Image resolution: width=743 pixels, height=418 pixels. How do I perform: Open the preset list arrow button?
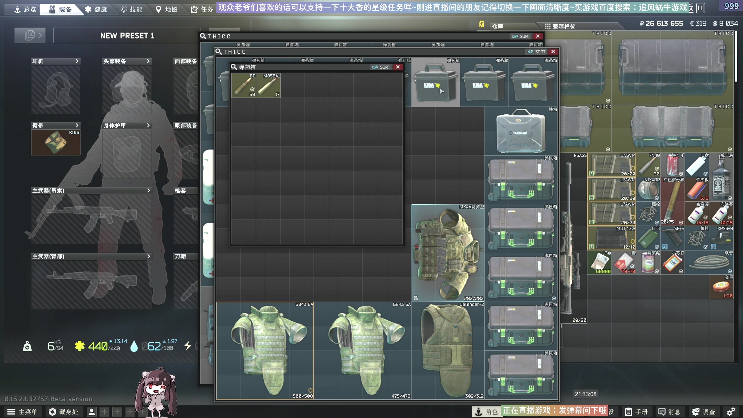click(30, 35)
